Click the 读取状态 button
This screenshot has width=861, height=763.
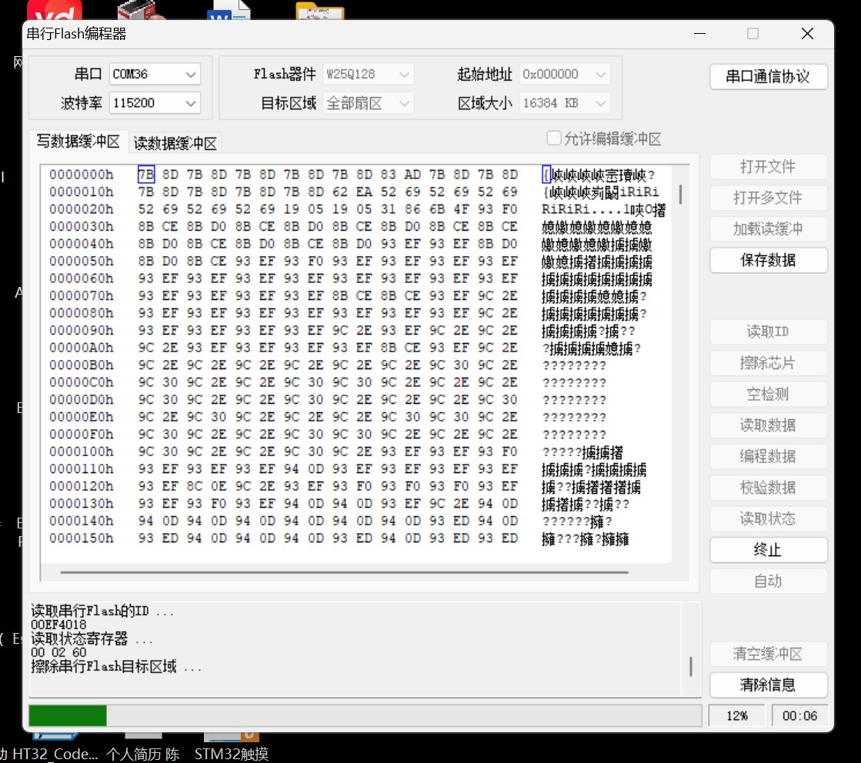(768, 518)
